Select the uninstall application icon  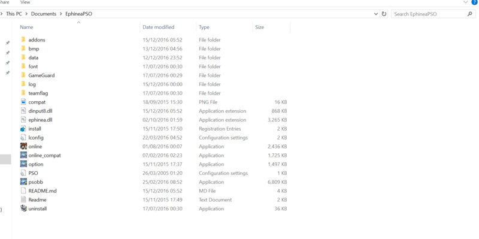tap(23, 208)
